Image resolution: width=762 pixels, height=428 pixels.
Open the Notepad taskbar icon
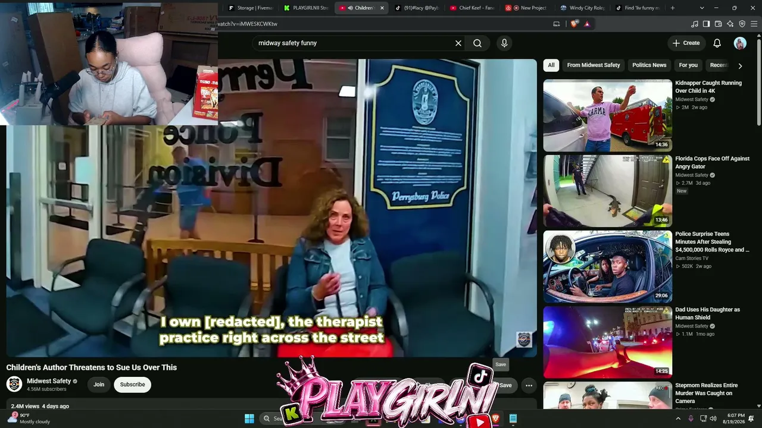pyautogui.click(x=513, y=418)
